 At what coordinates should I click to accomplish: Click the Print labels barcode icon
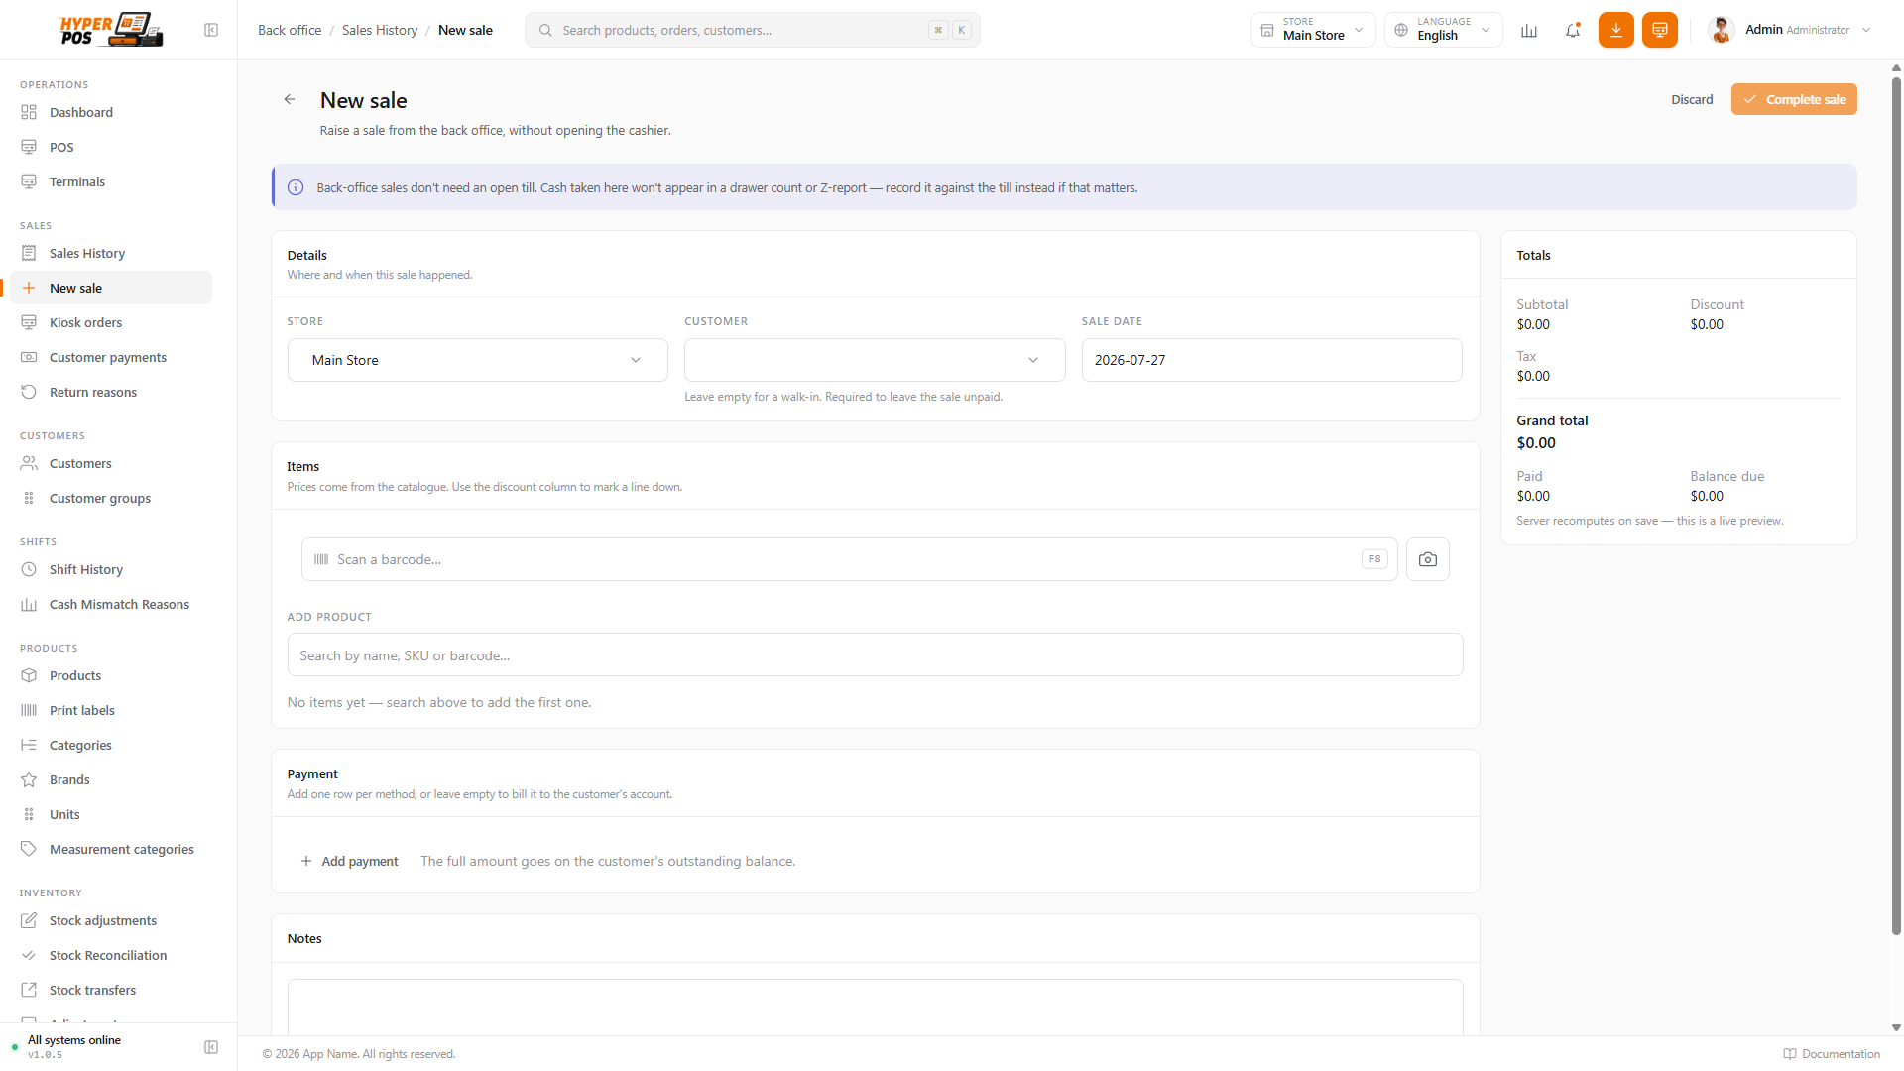[29, 710]
